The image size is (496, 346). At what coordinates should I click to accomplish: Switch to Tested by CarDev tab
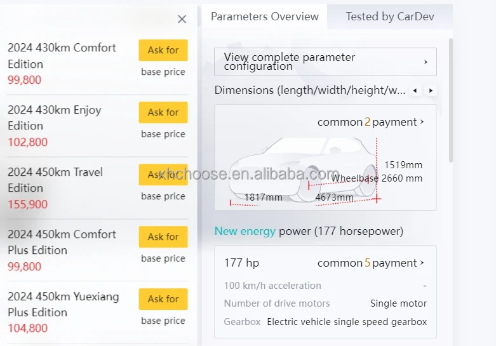[389, 17]
